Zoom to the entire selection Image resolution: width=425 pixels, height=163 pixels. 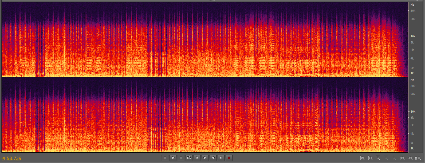(418, 158)
